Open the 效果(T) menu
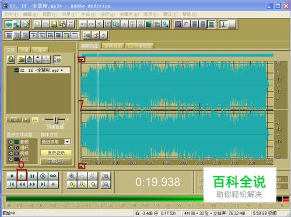This screenshot has width=291, height=217. [x=69, y=14]
